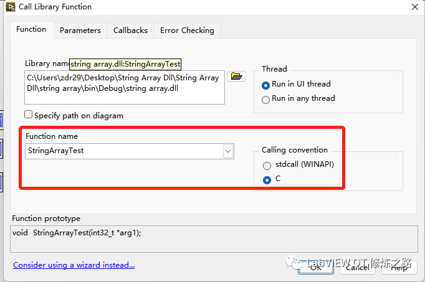This screenshot has height=282, width=425.
Task: Close the Call Library Function dialog
Action: 415,7
